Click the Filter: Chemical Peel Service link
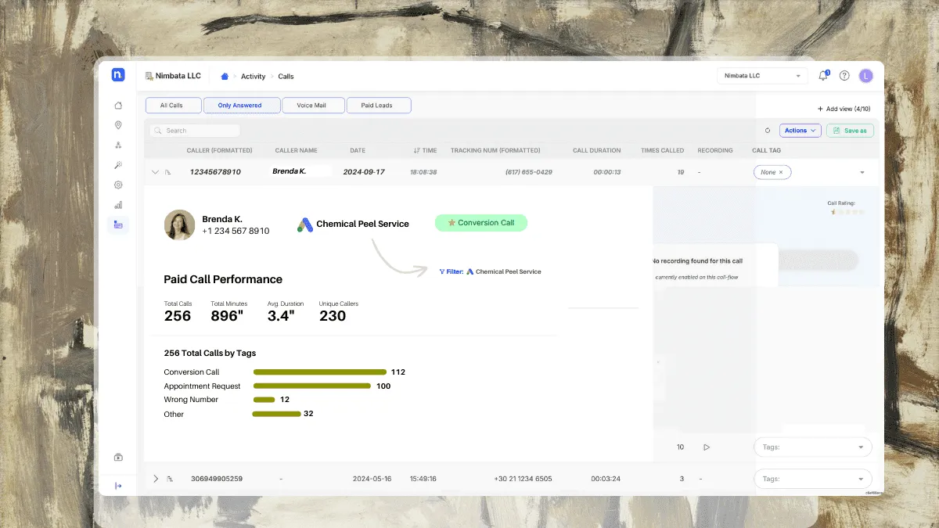The height and width of the screenshot is (528, 939). point(491,272)
